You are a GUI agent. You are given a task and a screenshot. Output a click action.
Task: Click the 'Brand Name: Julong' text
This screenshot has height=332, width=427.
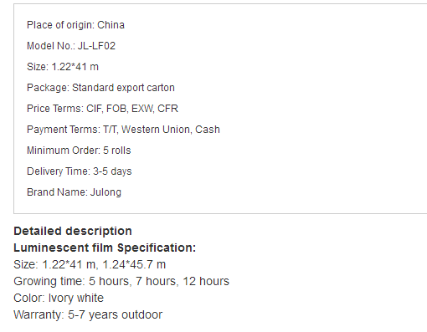click(74, 192)
